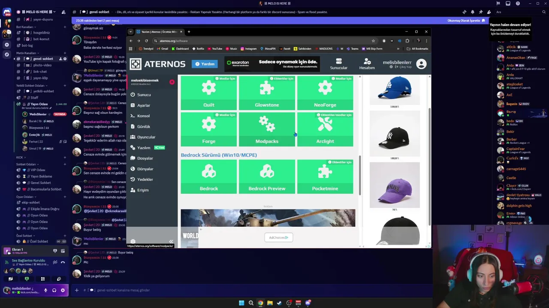Open Günlük in Aternos sidebar
The height and width of the screenshot is (308, 549).
point(143,127)
